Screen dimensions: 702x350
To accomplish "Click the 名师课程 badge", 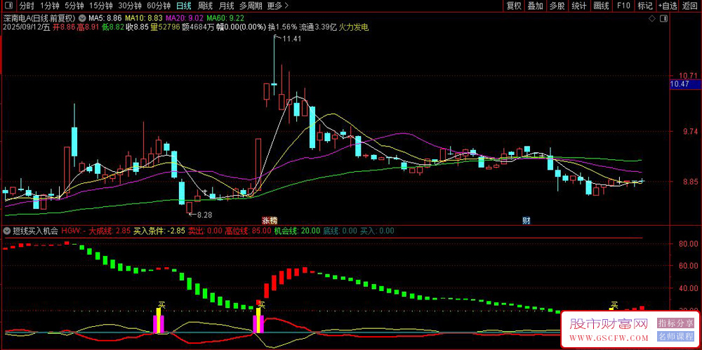I will (675, 336).
